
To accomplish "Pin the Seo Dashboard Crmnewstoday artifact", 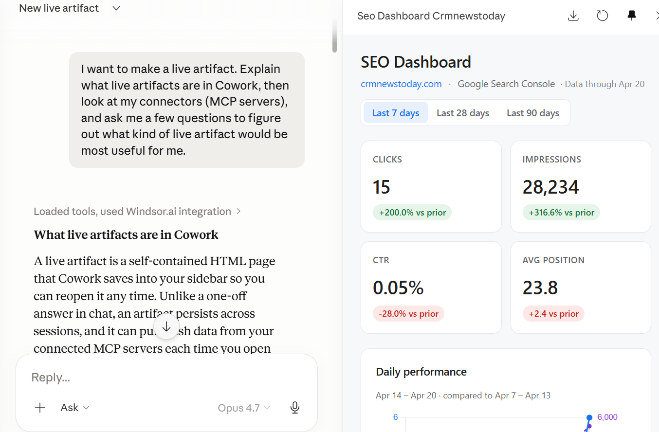I will coord(631,16).
